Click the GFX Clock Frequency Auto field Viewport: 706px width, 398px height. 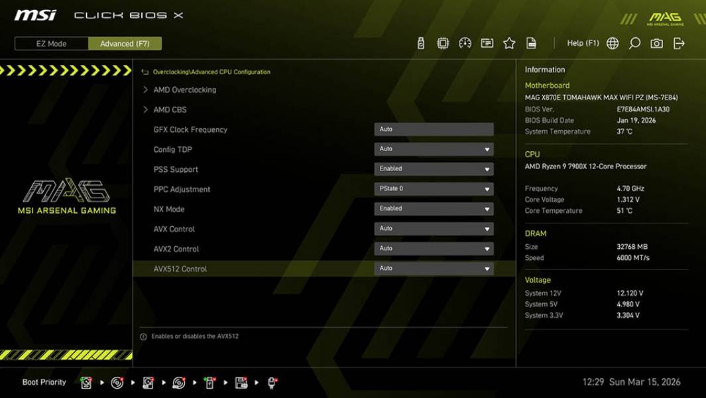(434, 129)
